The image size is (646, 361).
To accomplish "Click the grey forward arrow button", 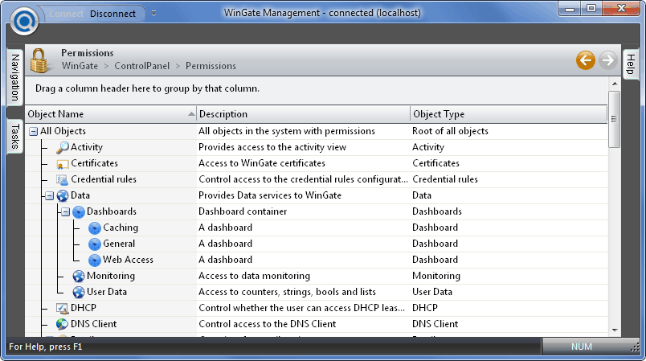I will point(607,60).
